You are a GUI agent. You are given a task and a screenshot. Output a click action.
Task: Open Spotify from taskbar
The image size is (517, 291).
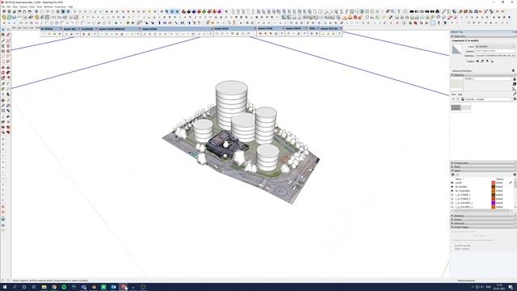(64, 287)
